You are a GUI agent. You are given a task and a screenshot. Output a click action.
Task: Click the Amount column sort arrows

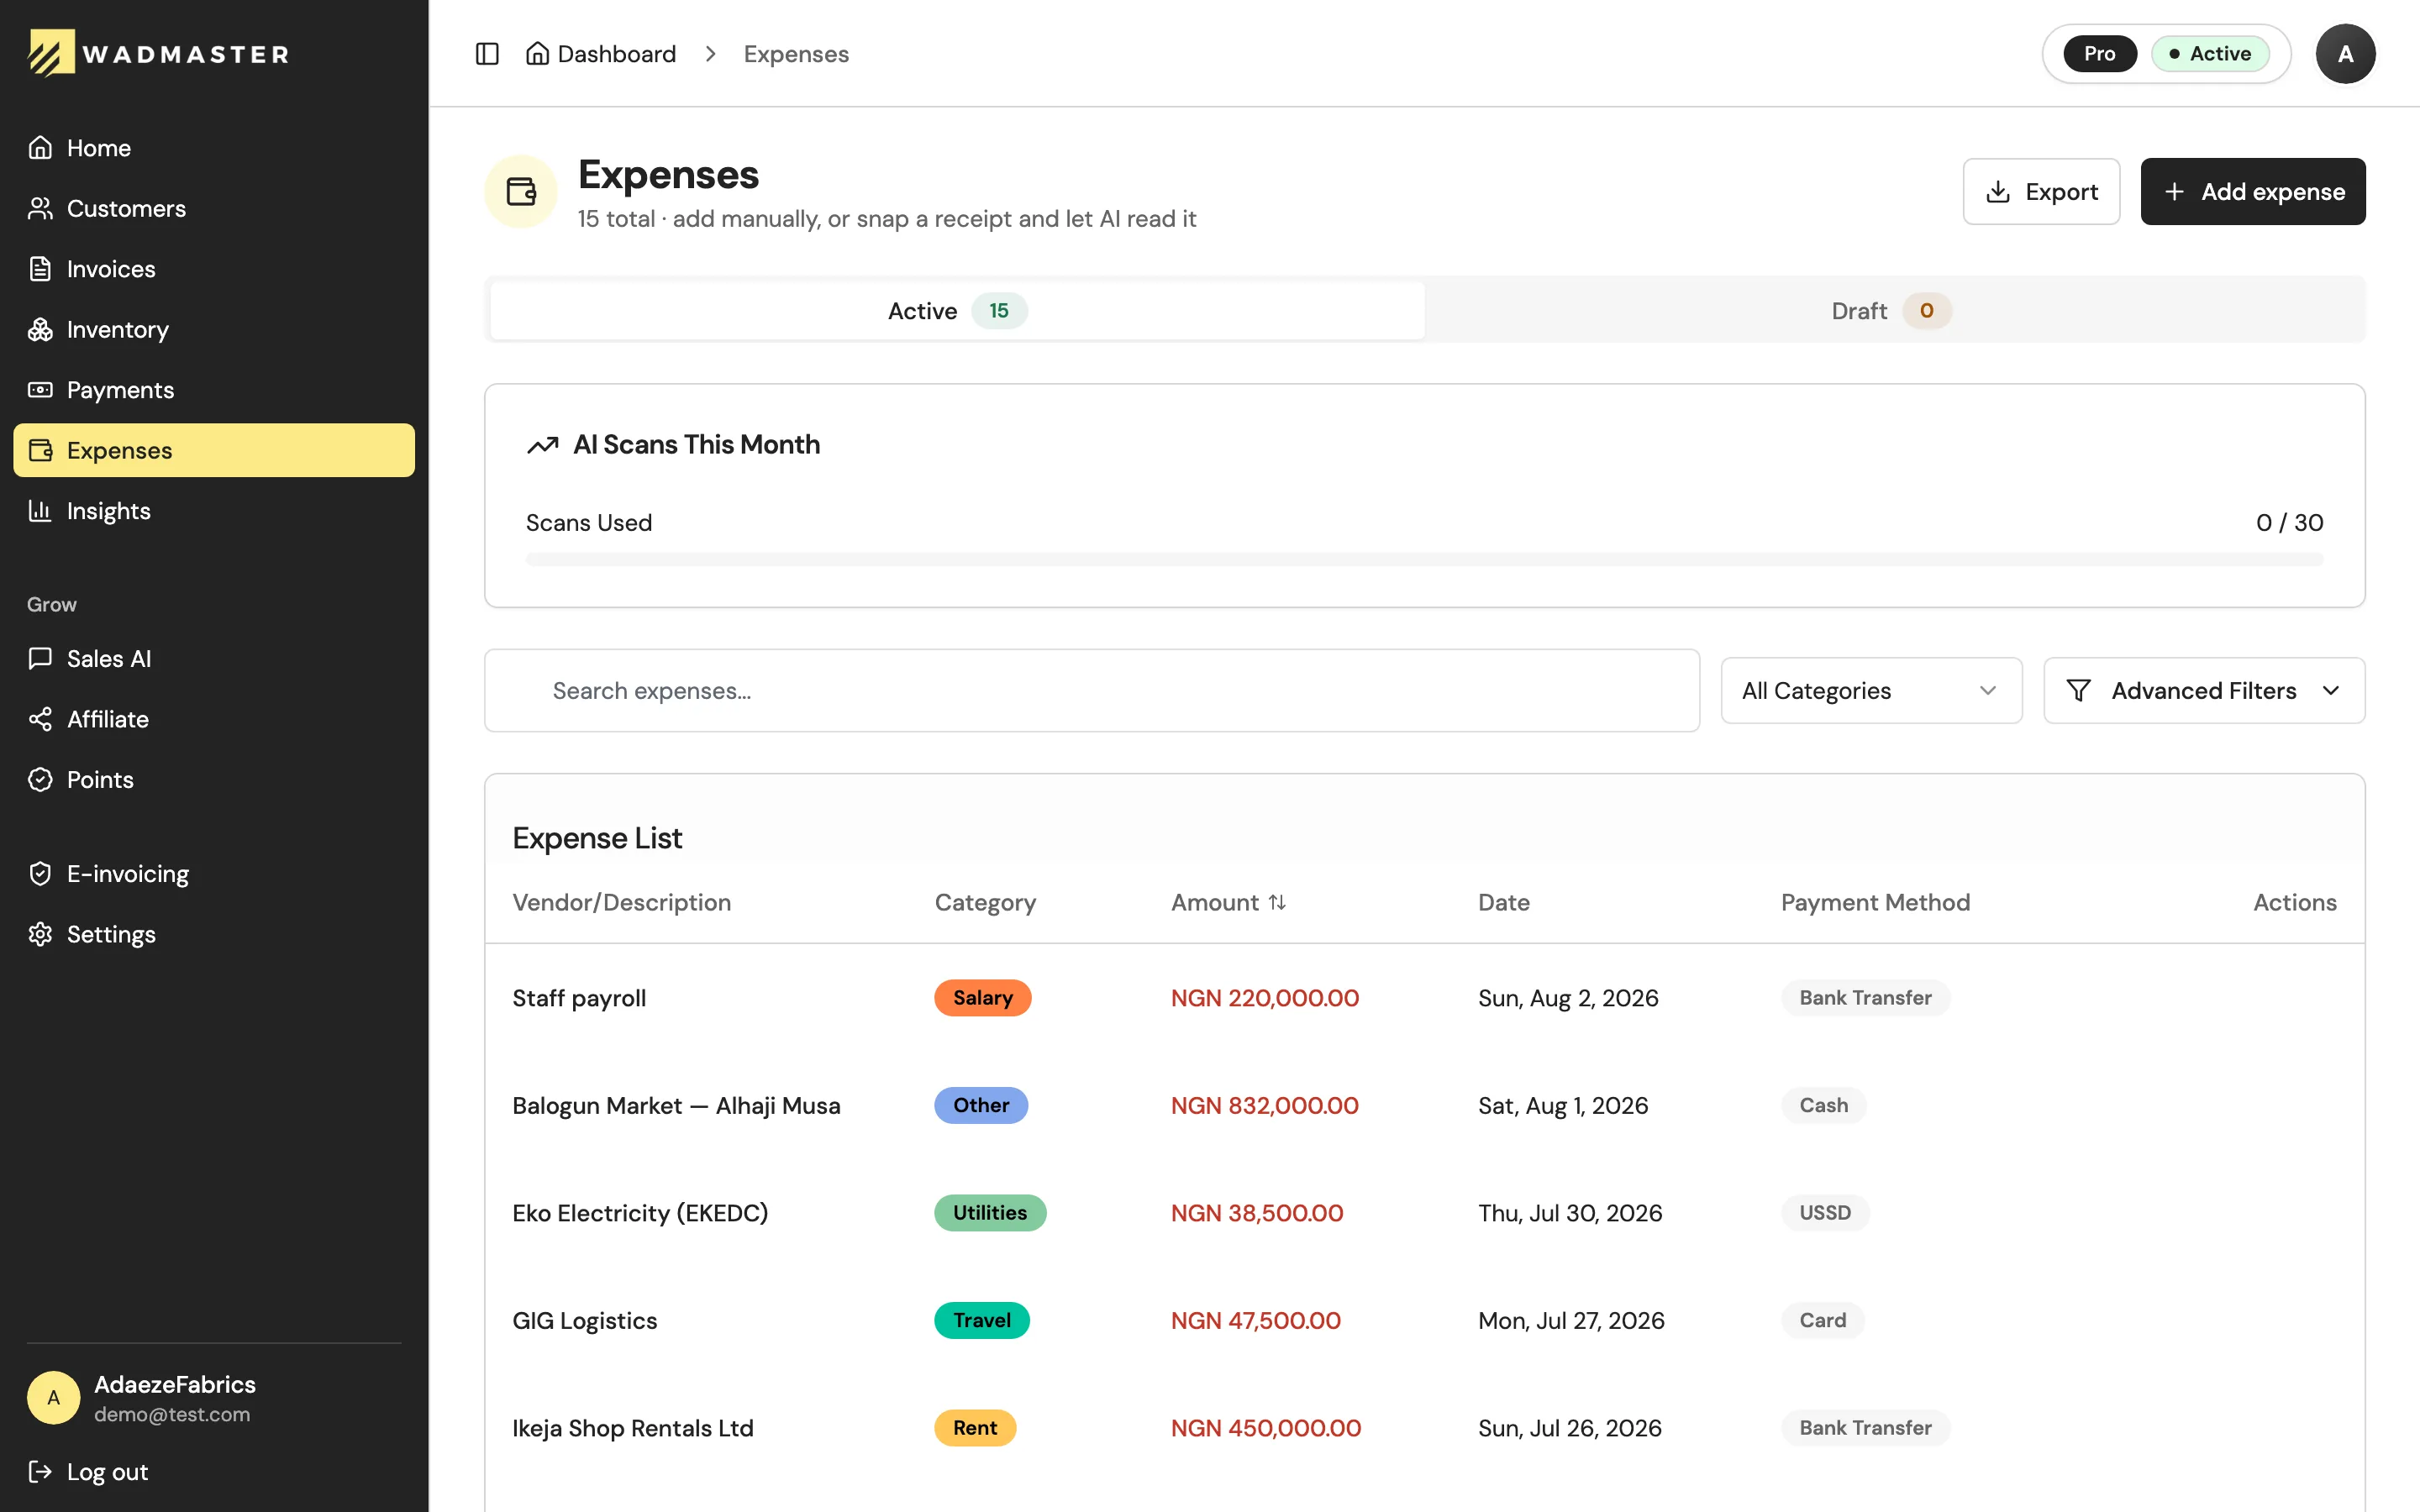click(1277, 902)
